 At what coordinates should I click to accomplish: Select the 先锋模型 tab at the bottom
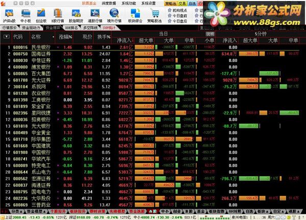[117, 211]
